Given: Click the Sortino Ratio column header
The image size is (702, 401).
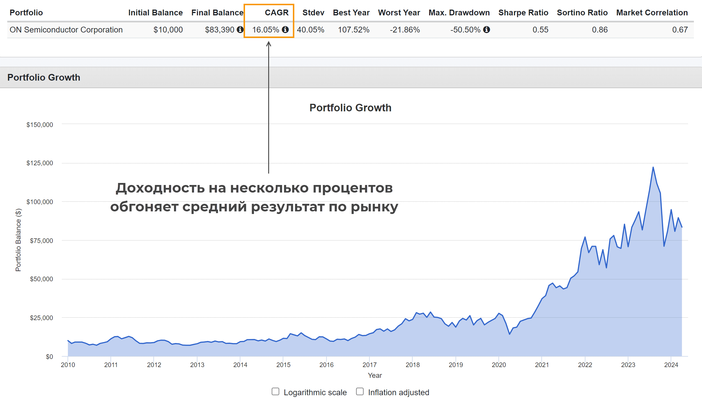Looking at the screenshot, I should [x=582, y=13].
